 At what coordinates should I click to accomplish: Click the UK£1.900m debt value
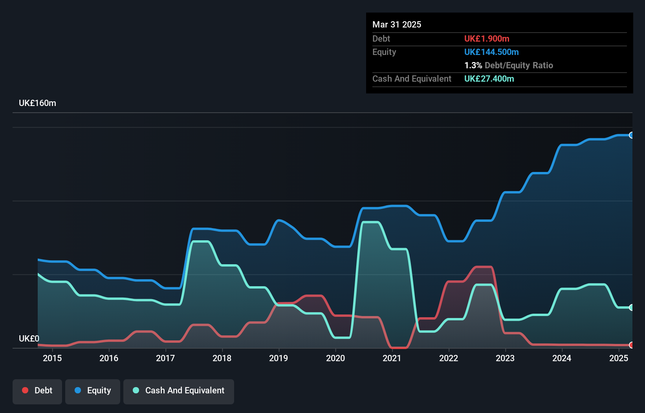pyautogui.click(x=487, y=38)
